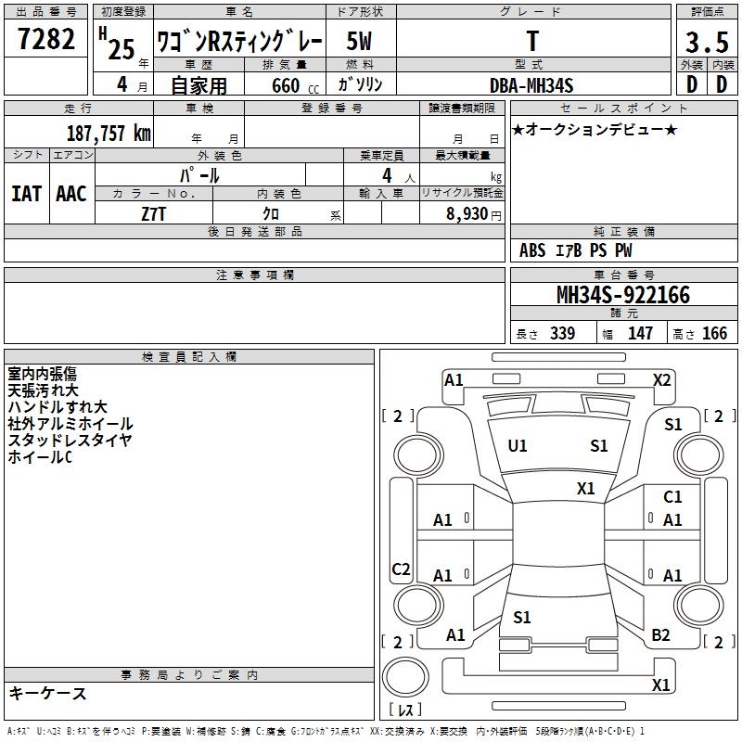Viewport: 742px width, 742px height.
Task: Select the chassis number MH34S-922166
Action: [622, 295]
